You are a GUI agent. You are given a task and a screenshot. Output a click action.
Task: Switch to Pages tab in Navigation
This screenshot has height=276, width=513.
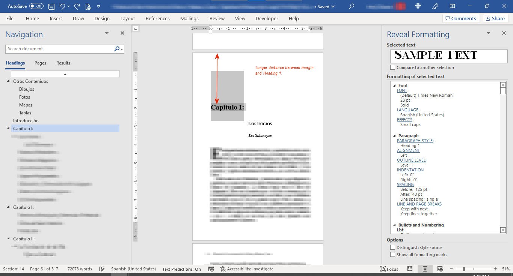click(40, 63)
